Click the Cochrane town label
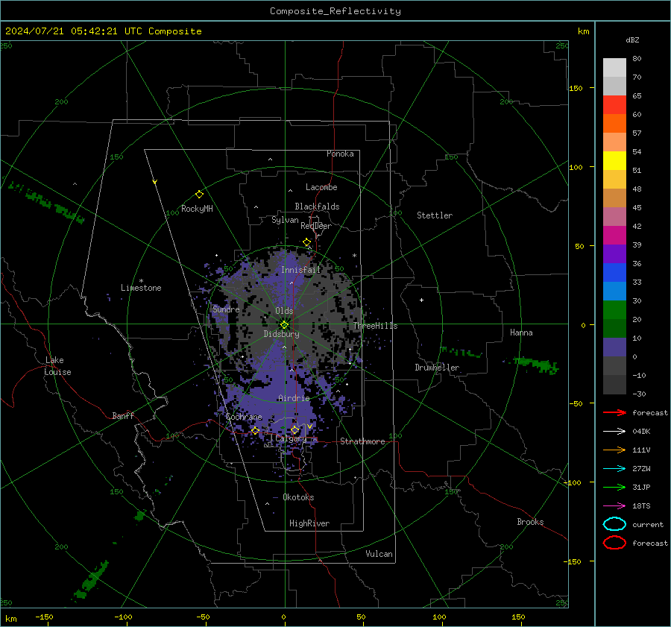The width and height of the screenshot is (671, 627). (244, 417)
